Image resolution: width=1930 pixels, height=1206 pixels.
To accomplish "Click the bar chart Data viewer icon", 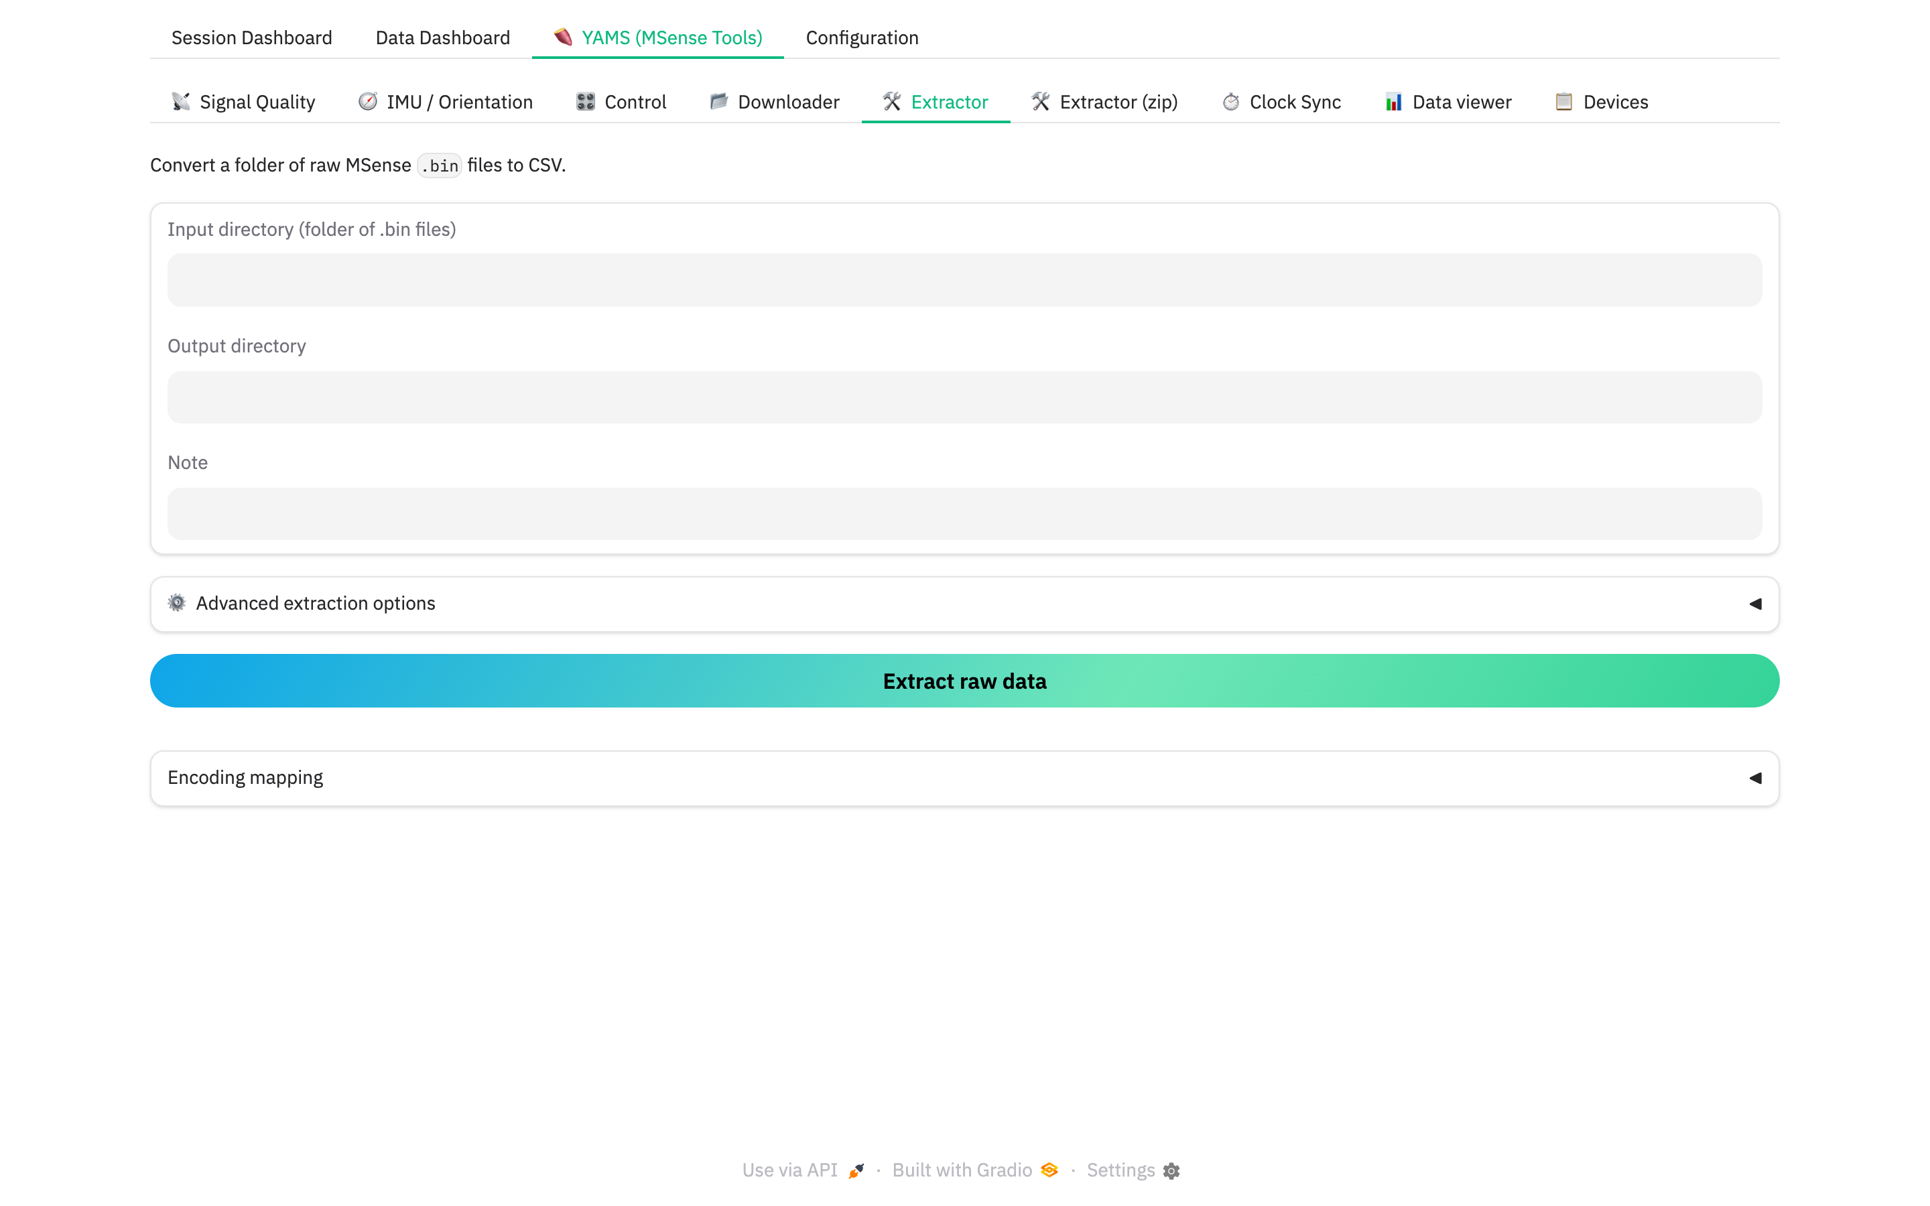I will (x=1393, y=101).
